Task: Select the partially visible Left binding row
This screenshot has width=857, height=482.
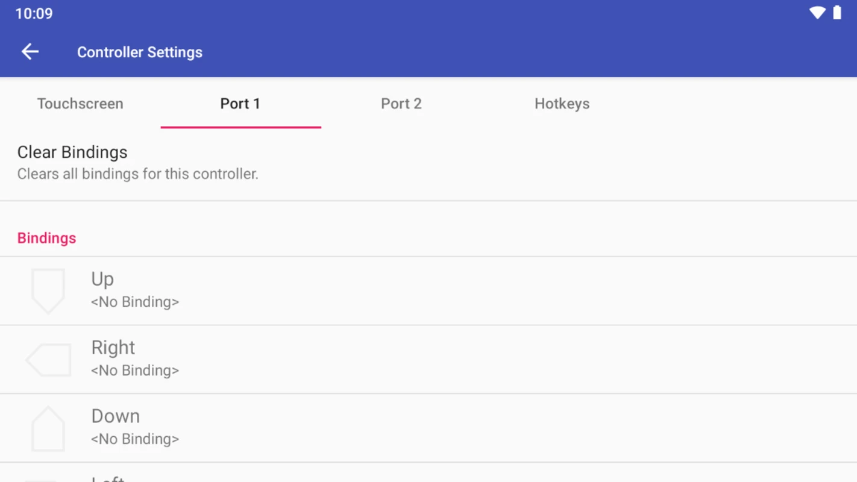Action: click(x=429, y=473)
